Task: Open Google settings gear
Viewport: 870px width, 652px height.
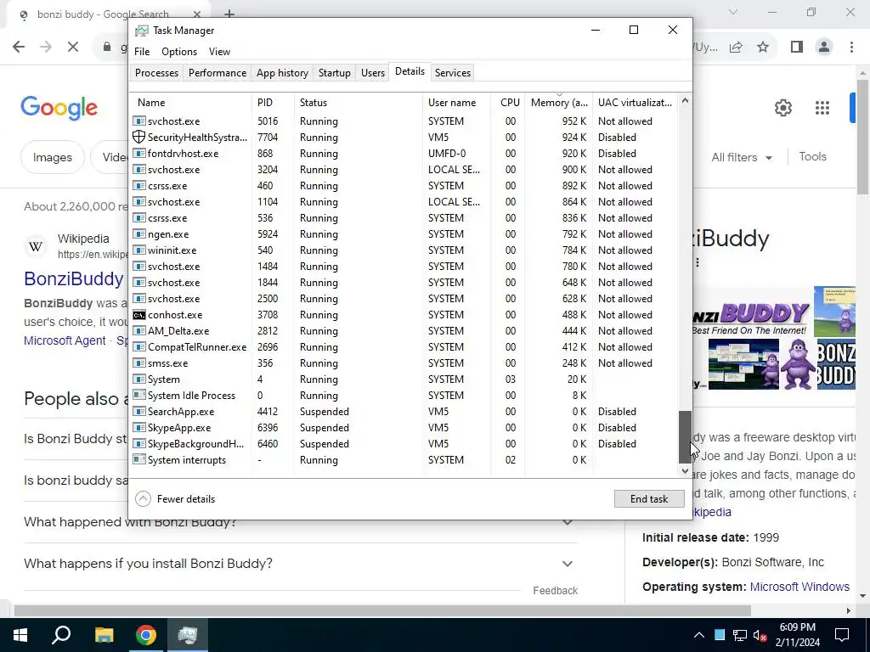Action: point(782,108)
